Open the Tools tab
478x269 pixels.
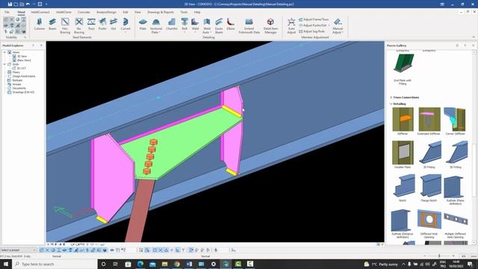pyautogui.click(x=184, y=12)
